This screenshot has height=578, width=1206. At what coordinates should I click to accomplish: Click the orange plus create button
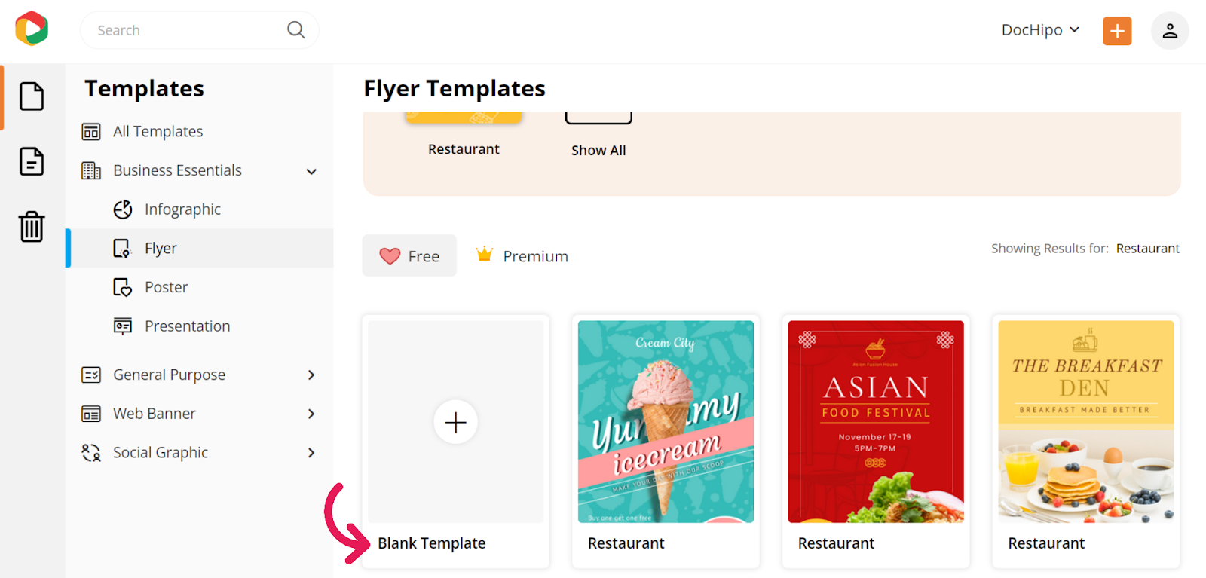pyautogui.click(x=1117, y=31)
